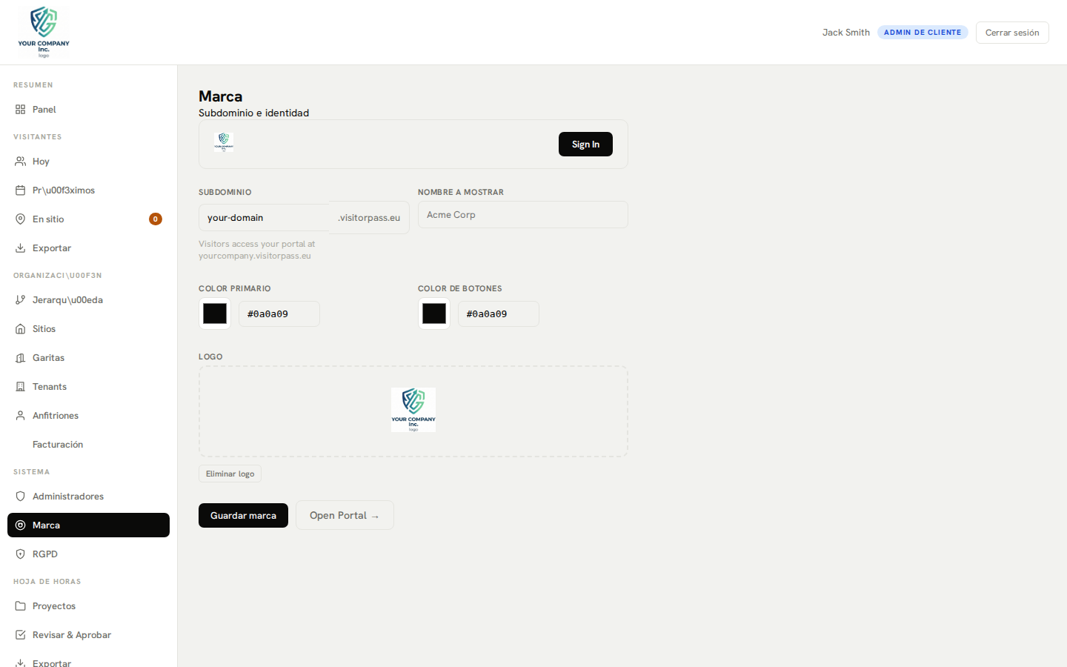The height and width of the screenshot is (667, 1067).
Task: Open the Administradores shield icon
Action: [x=19, y=496]
